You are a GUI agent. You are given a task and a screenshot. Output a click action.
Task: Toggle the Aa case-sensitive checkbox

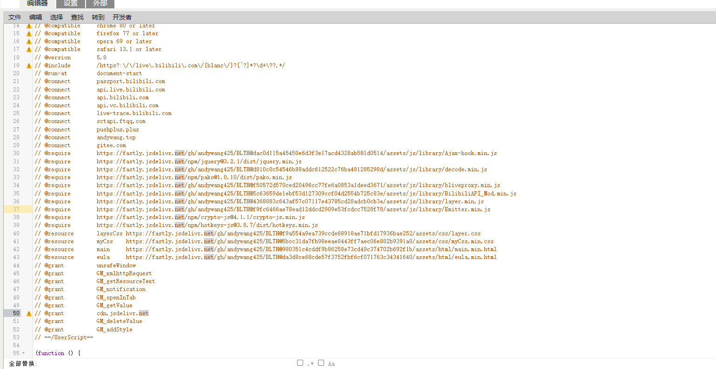tap(321, 363)
